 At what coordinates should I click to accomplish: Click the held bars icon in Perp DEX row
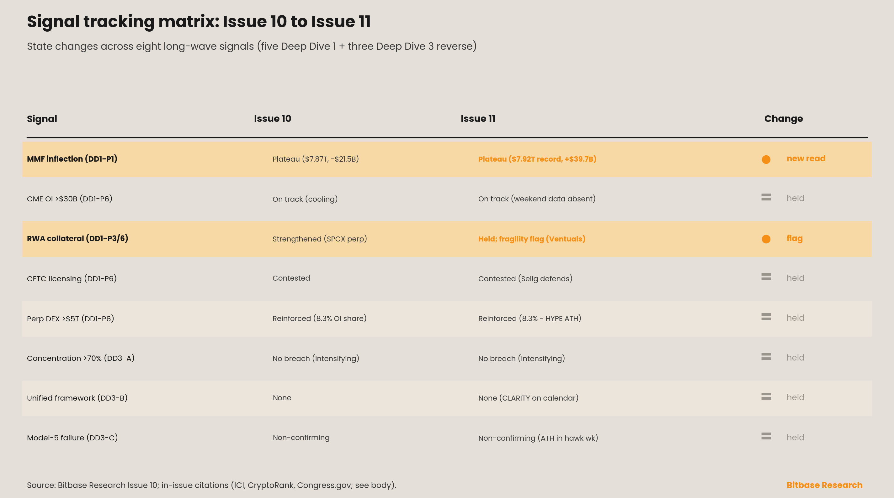point(766,317)
